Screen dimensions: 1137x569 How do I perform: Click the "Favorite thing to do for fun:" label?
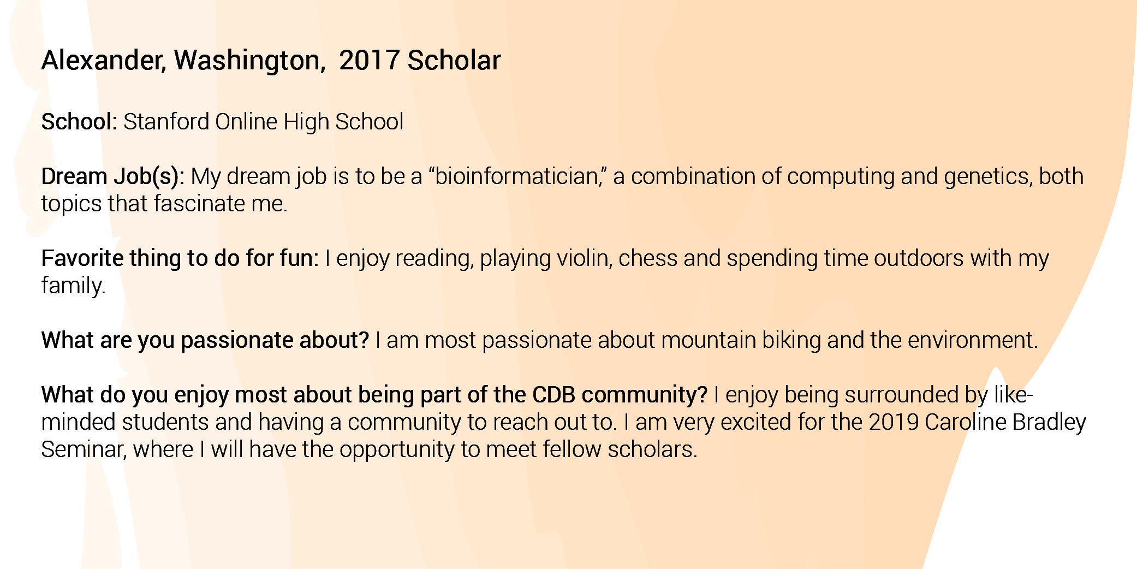pos(180,258)
